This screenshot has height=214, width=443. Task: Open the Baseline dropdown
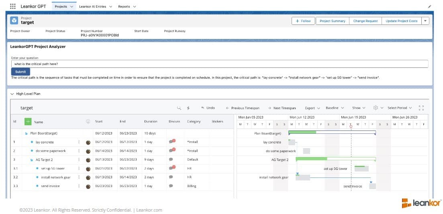[335, 108]
